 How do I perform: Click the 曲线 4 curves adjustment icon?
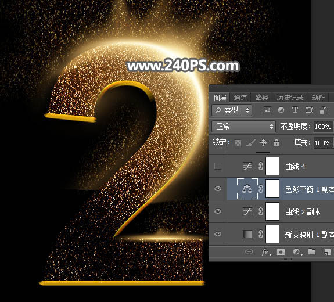pyautogui.click(x=247, y=166)
